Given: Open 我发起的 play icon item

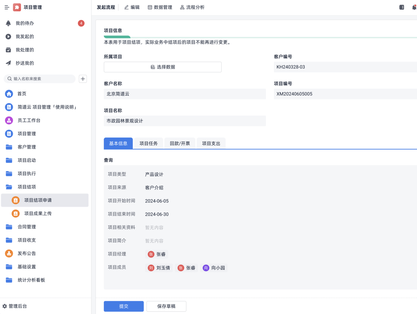Looking at the screenshot, I should [x=8, y=36].
